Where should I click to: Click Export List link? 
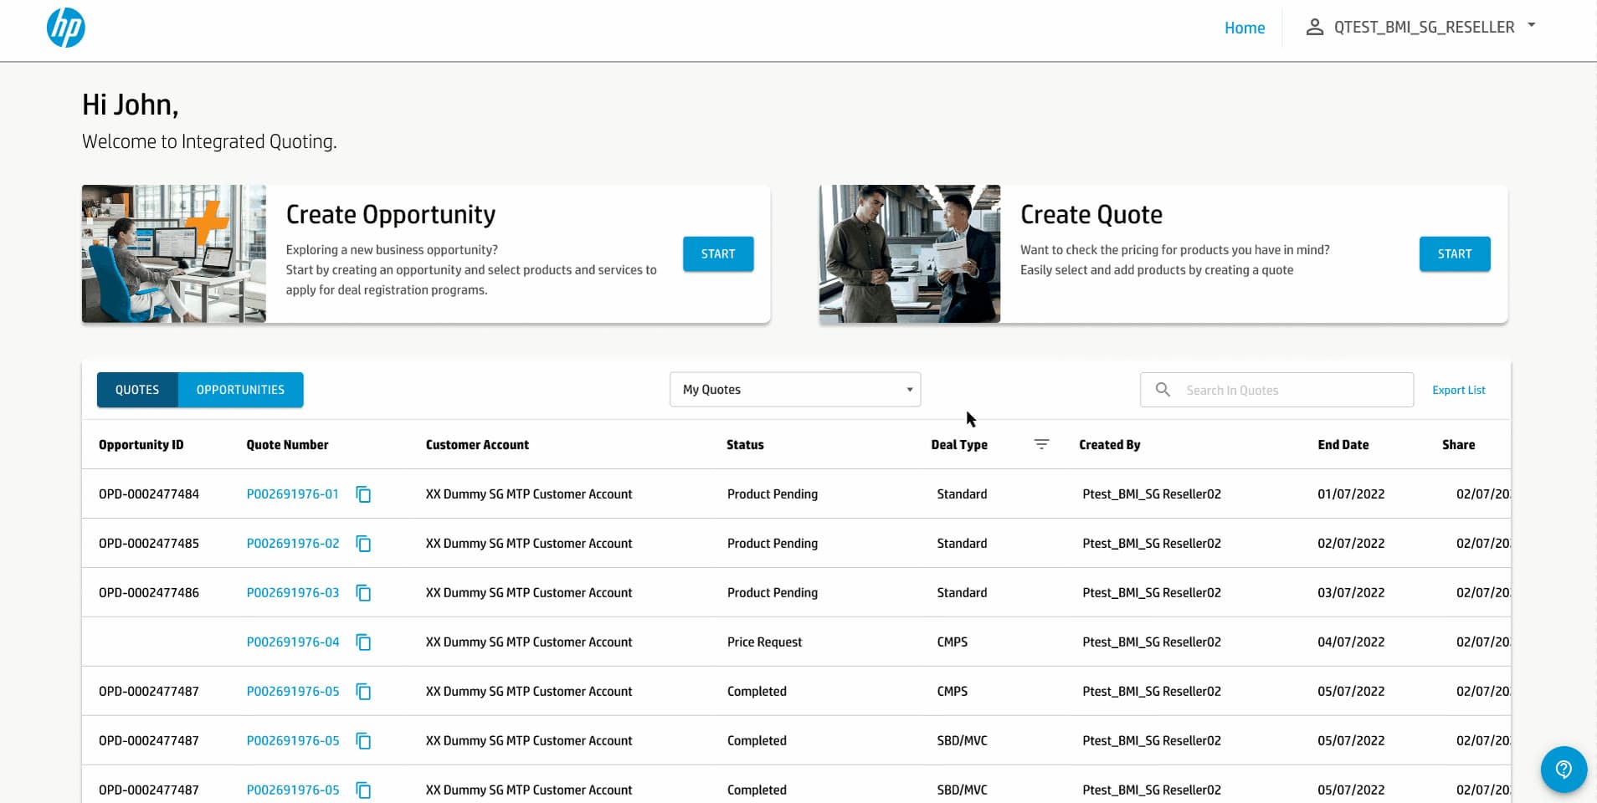[1458, 390]
